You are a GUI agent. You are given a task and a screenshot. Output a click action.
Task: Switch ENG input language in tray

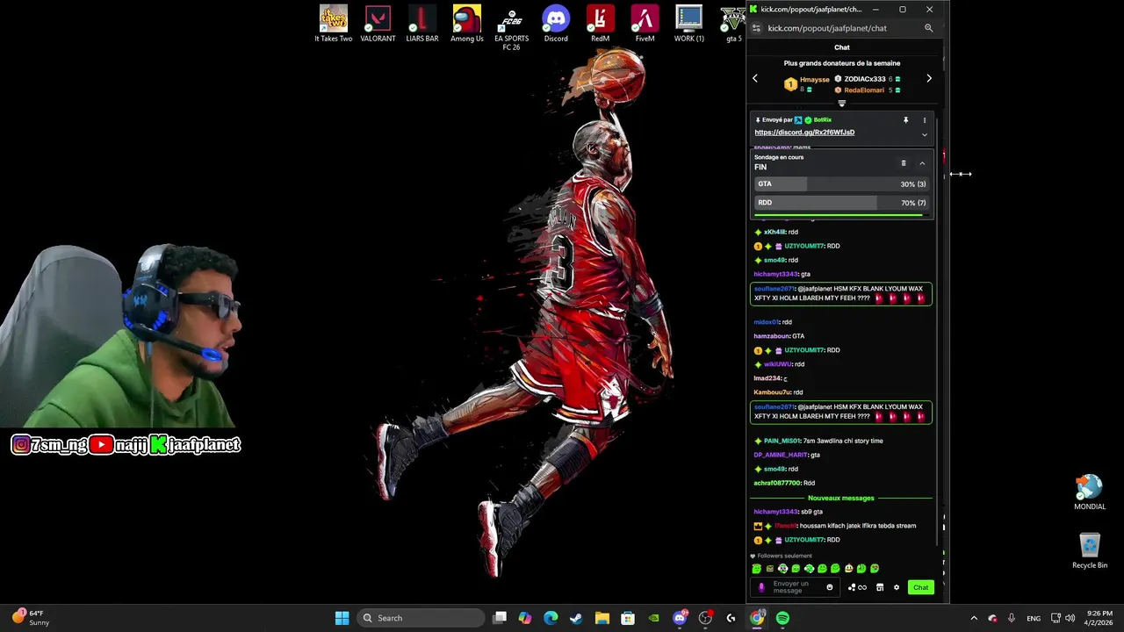[x=1034, y=618]
